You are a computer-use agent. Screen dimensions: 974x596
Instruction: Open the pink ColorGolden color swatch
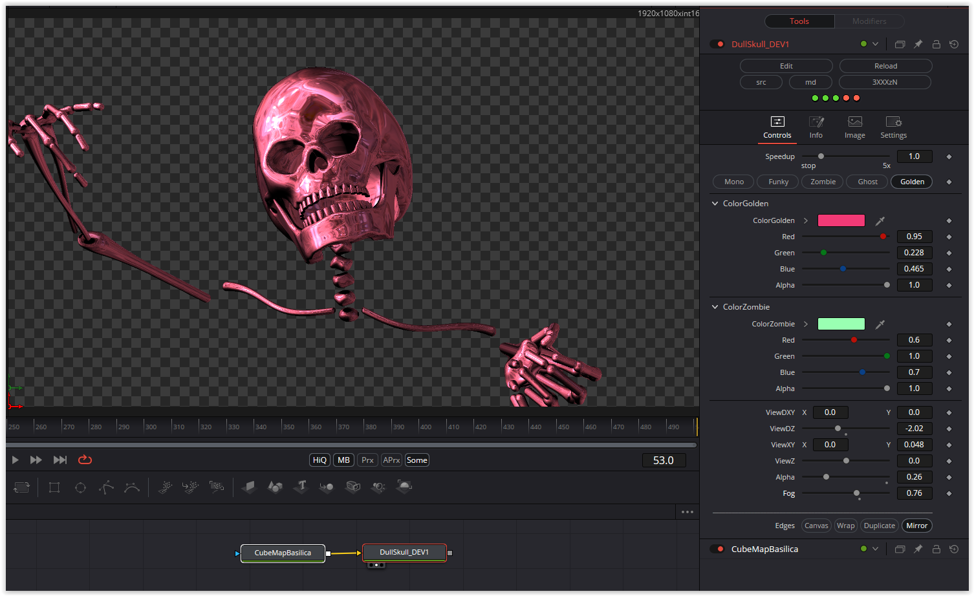click(x=841, y=220)
